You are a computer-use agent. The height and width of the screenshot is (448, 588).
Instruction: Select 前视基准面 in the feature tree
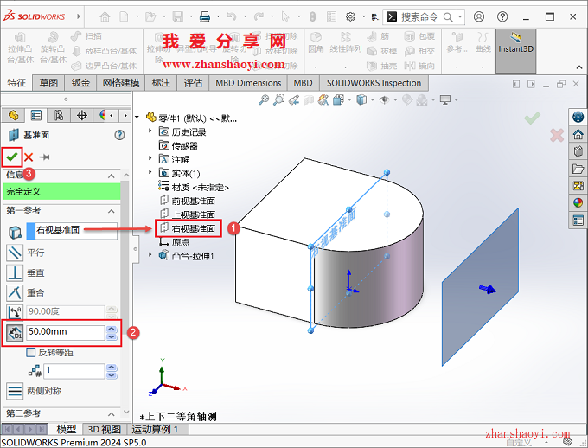click(x=193, y=201)
